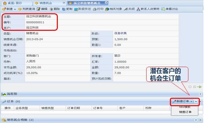Expand the 流程图 panel

[200, 94]
